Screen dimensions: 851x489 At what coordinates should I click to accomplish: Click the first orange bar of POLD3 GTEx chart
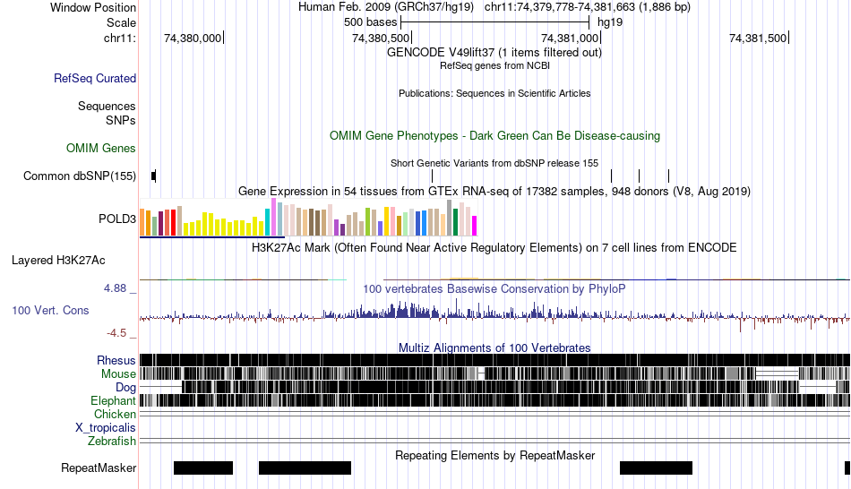click(x=142, y=222)
